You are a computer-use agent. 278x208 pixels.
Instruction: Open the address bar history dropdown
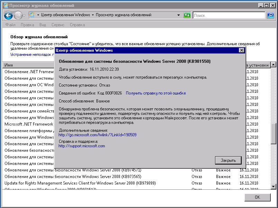[x=178, y=15]
